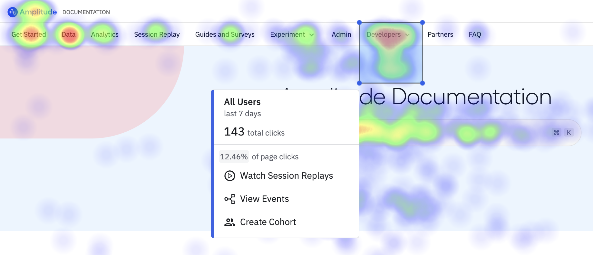Expand the Developers dropdown chevron
Screen dimensions: 593x255
coord(407,35)
